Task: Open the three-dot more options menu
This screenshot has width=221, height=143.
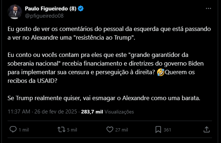Action: click(208, 8)
